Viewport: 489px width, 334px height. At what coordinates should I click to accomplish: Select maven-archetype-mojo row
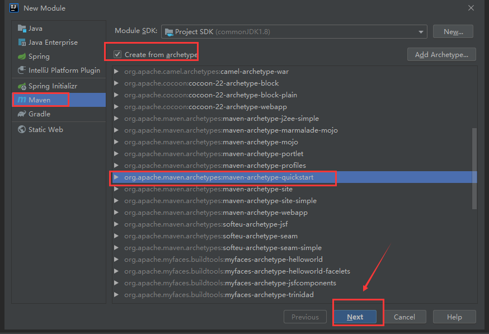[x=295, y=142]
